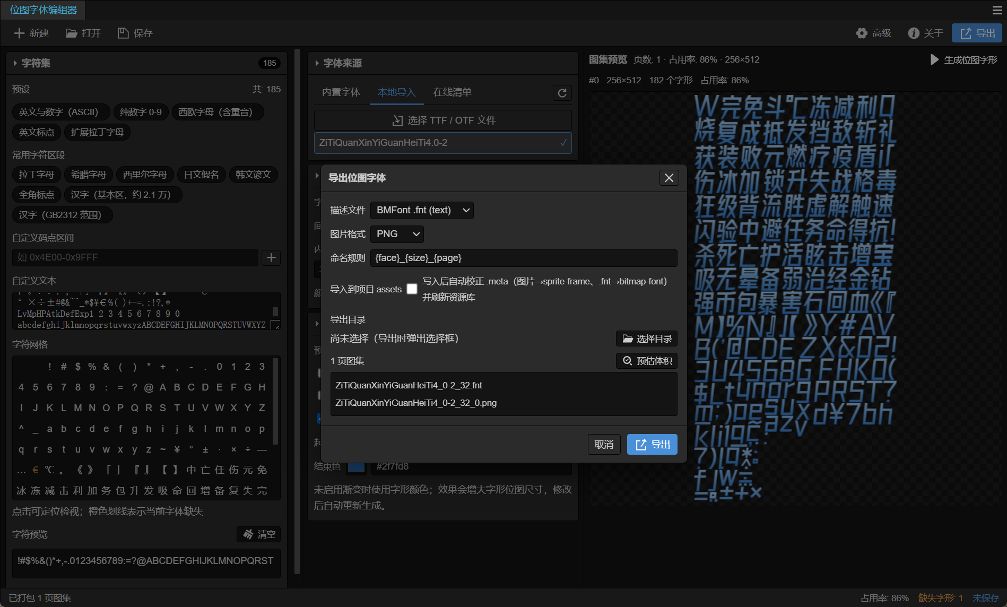Click the 保存 (save) toolbar button
Screen dimensions: 1007x607
(x=135, y=33)
